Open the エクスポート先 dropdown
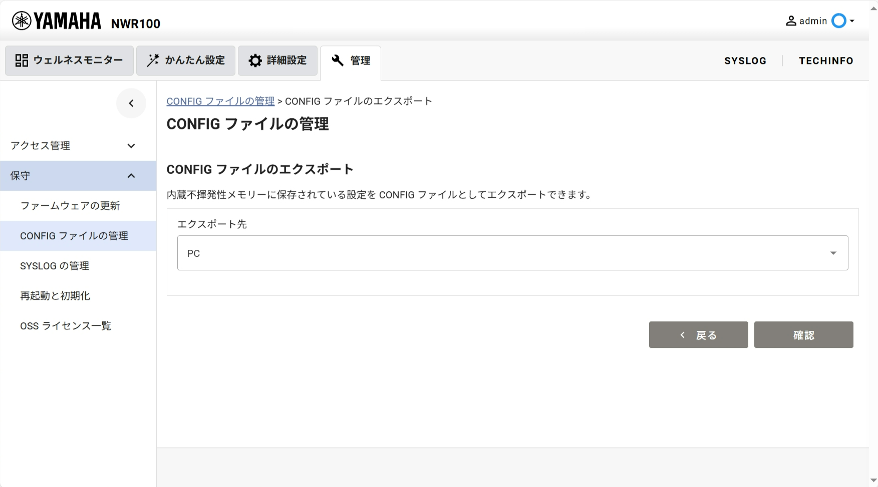878x487 pixels. point(512,253)
